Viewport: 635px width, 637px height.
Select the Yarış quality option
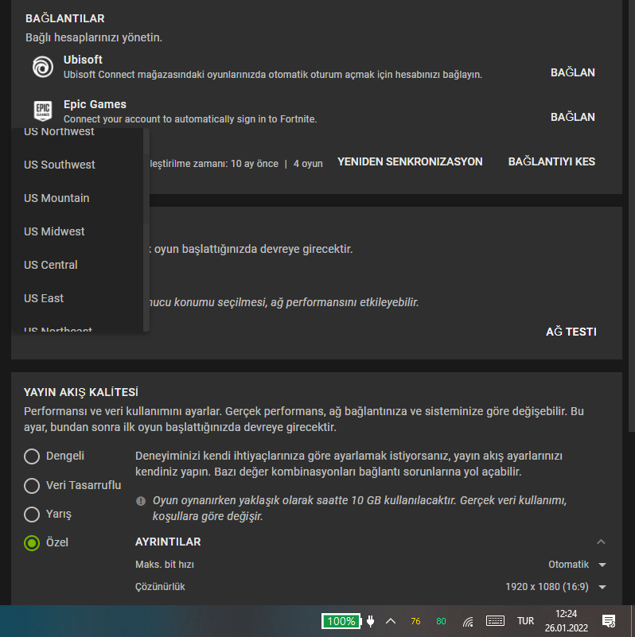(48, 515)
